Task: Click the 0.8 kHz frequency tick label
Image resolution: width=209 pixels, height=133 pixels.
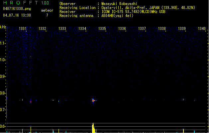Action: coord(3,93)
